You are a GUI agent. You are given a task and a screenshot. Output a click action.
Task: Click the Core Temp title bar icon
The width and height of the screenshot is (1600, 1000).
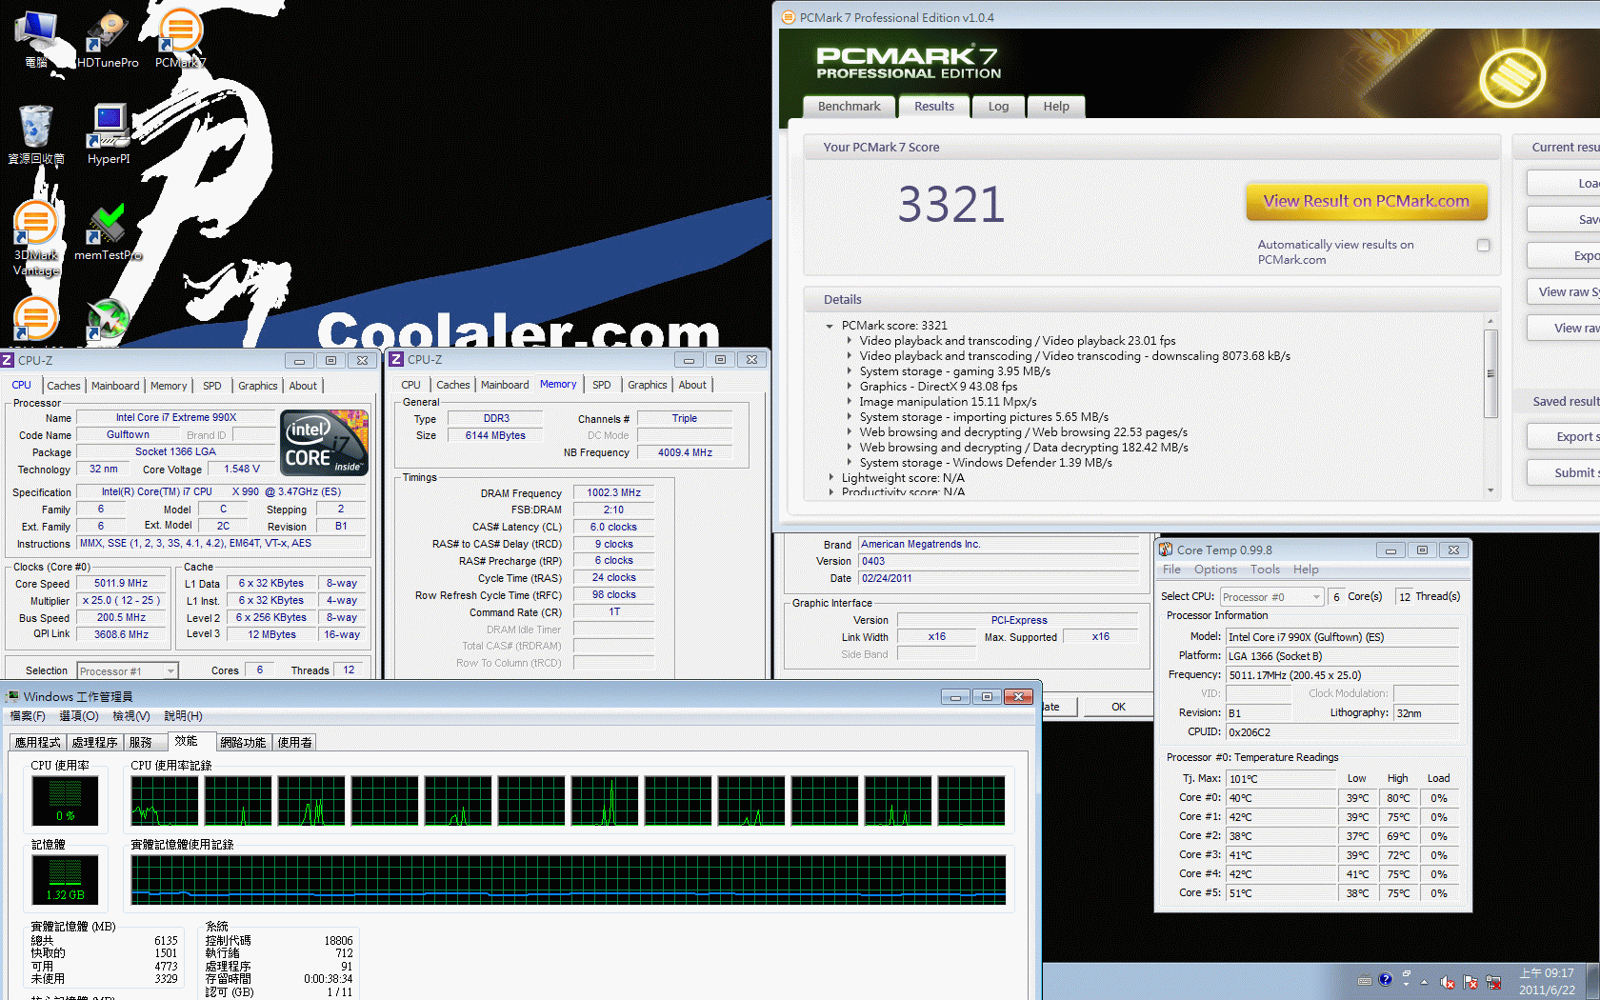[x=1165, y=550]
